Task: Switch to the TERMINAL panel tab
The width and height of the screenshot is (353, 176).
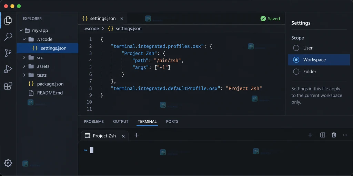Action: pos(147,121)
